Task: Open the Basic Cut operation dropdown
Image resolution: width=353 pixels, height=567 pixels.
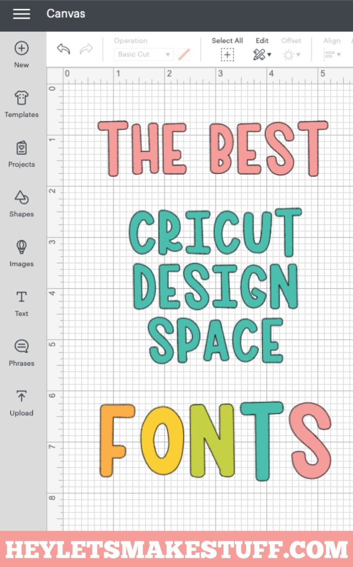Action: 143,54
